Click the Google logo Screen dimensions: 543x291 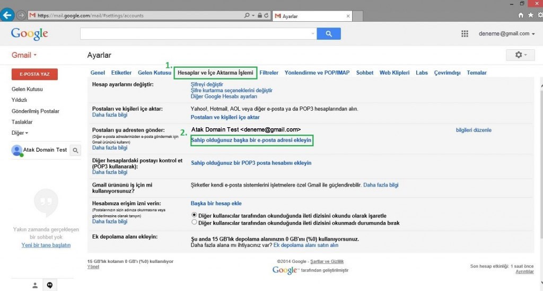(30, 34)
